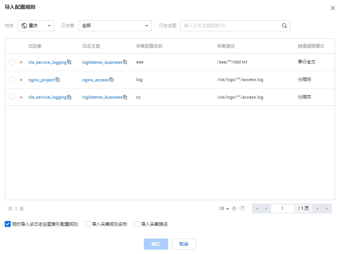
Task: Go to the last page arrow
Action: pos(327,209)
